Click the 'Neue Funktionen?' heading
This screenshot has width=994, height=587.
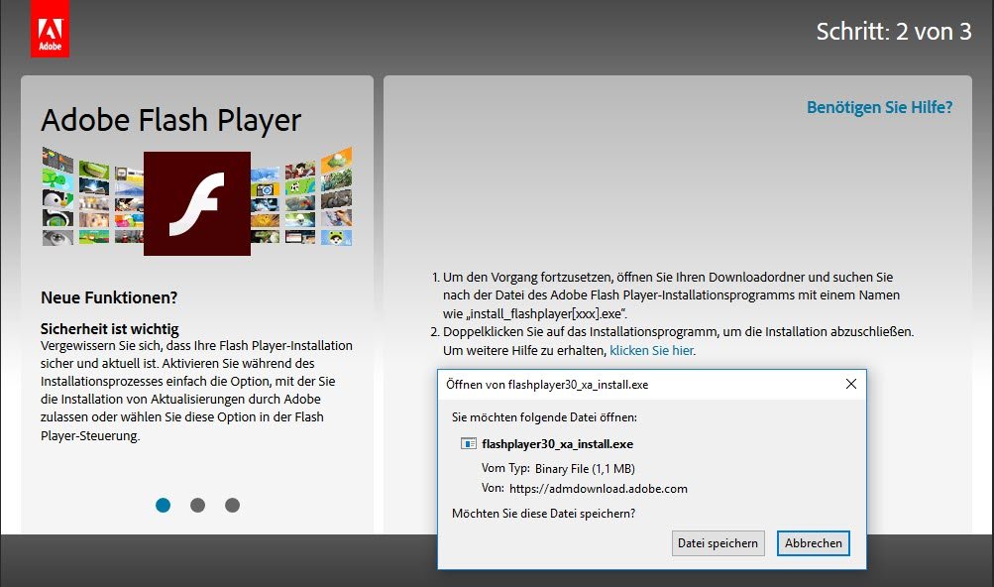(109, 297)
